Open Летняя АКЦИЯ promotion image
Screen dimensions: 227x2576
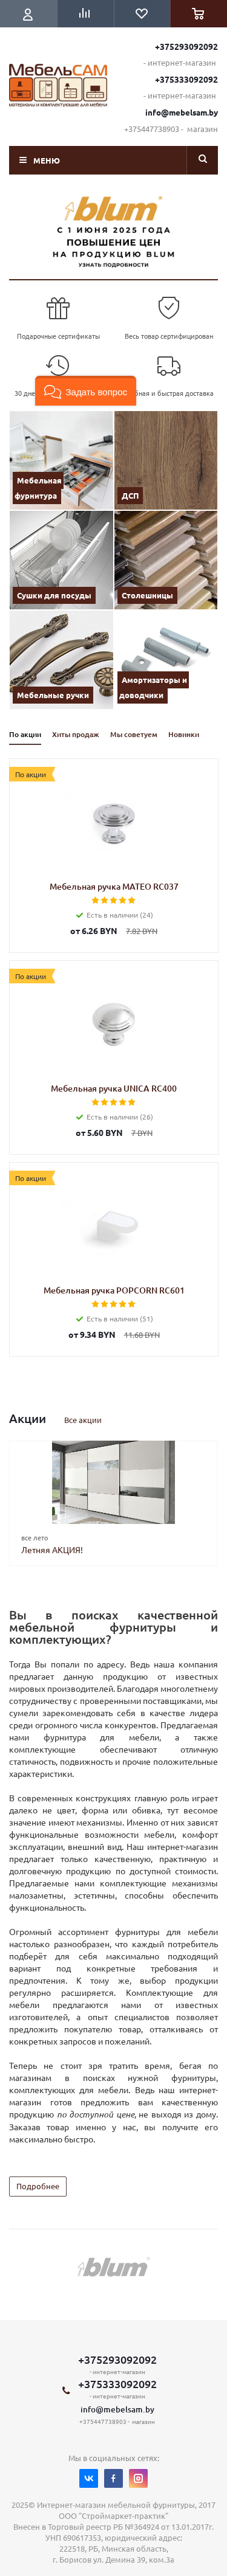coord(114,1482)
